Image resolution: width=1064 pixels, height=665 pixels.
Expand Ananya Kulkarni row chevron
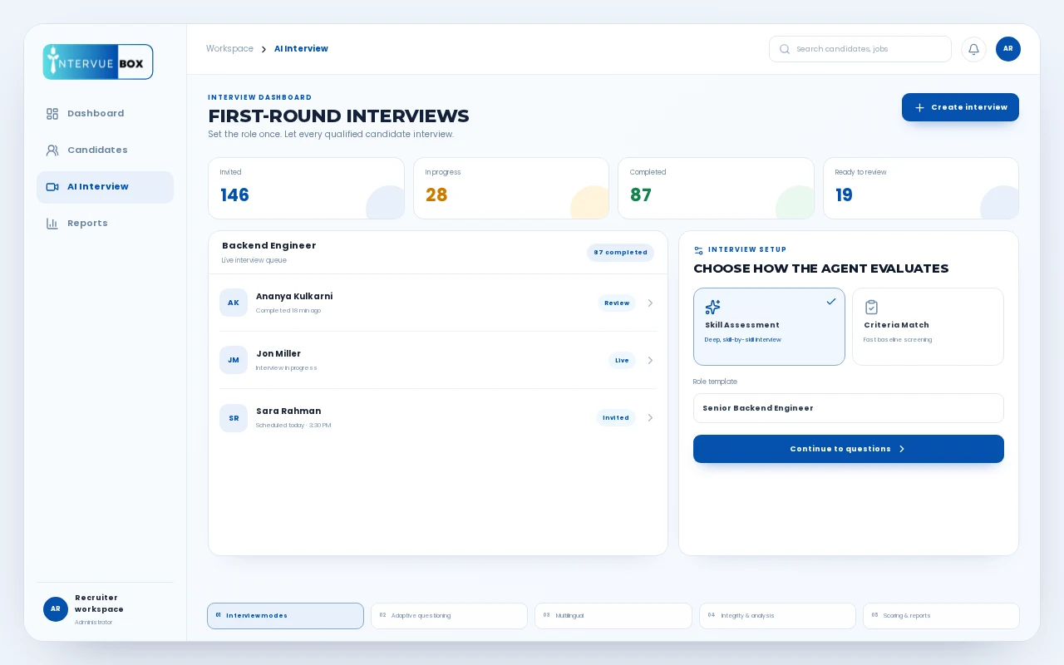point(650,303)
